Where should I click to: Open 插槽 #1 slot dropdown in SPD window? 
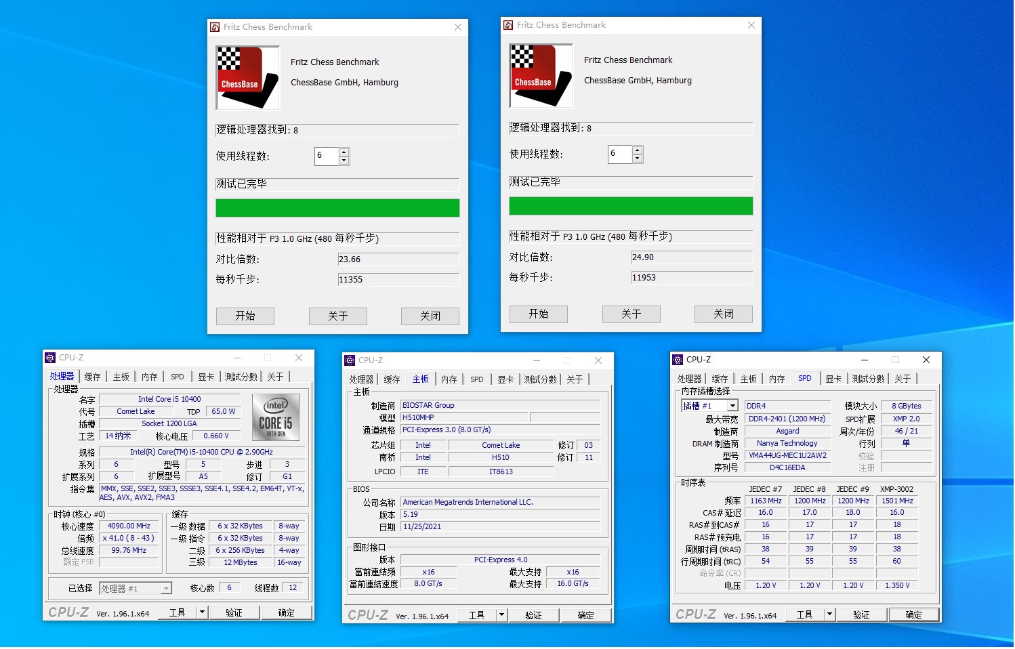click(732, 406)
